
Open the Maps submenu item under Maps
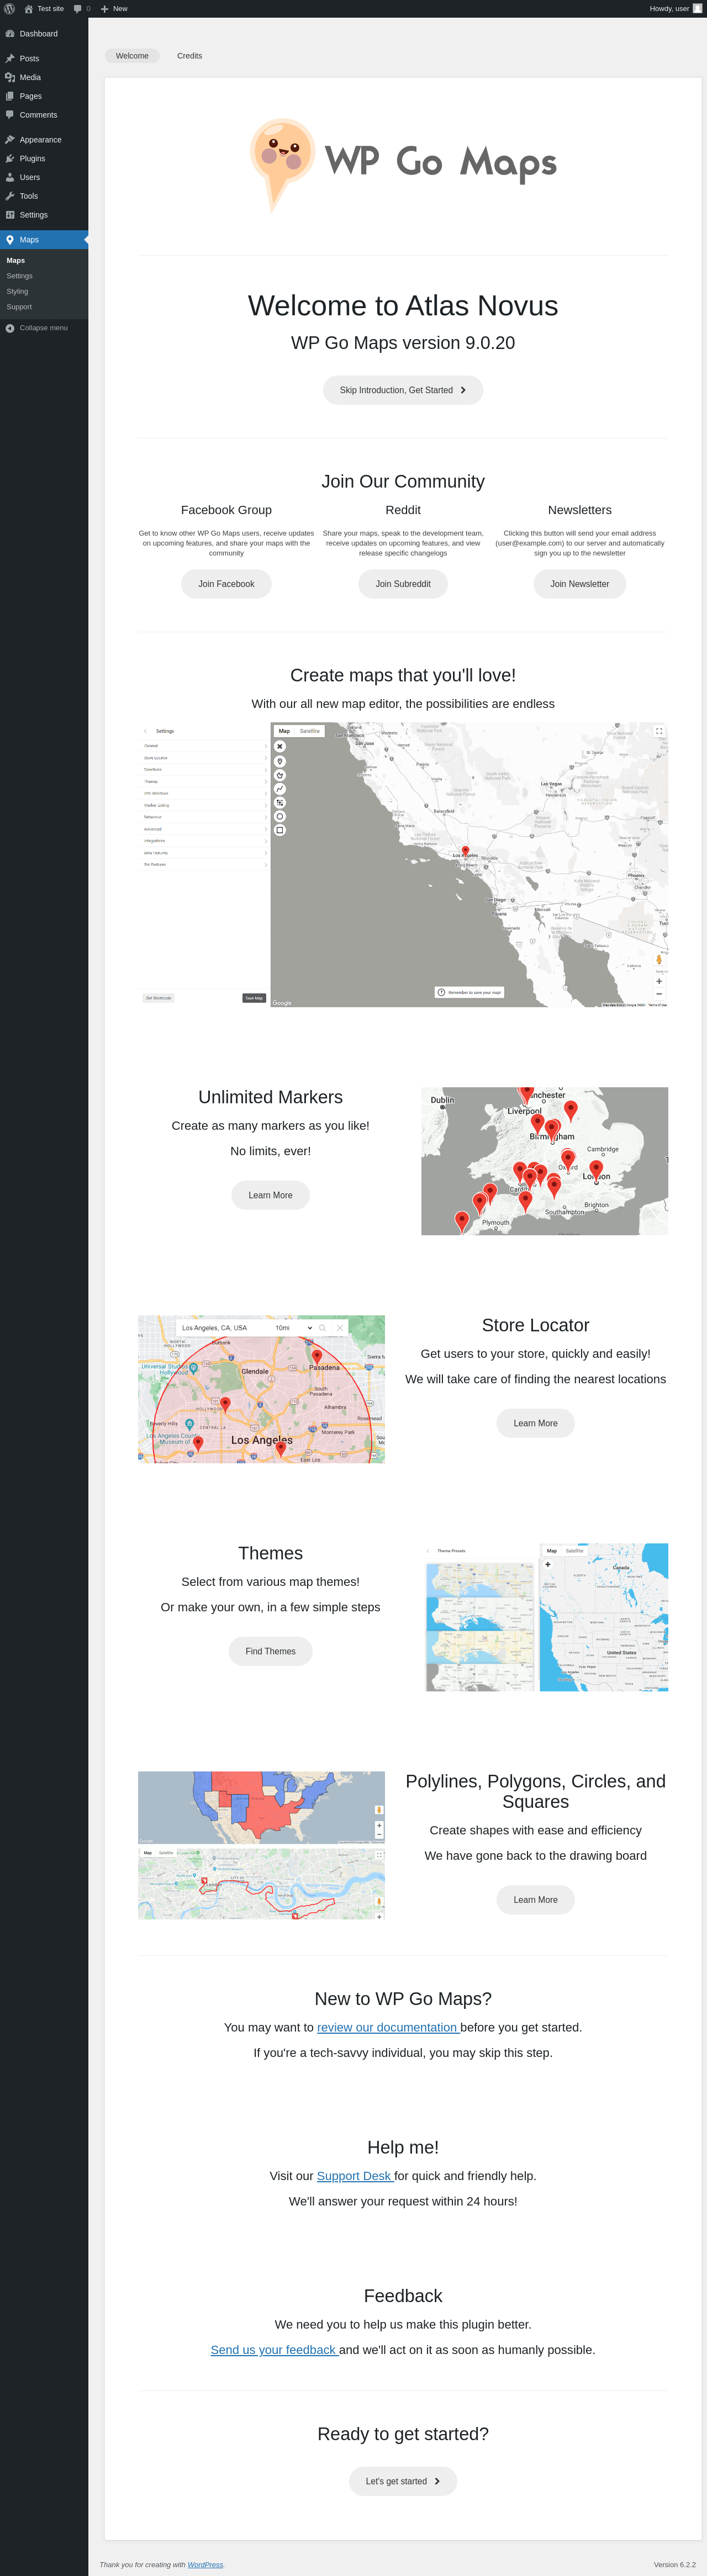point(16,261)
